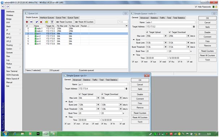Screen dimensions: 219x137
Task: Click Disable button in radio-1 window
Action: (207, 32)
